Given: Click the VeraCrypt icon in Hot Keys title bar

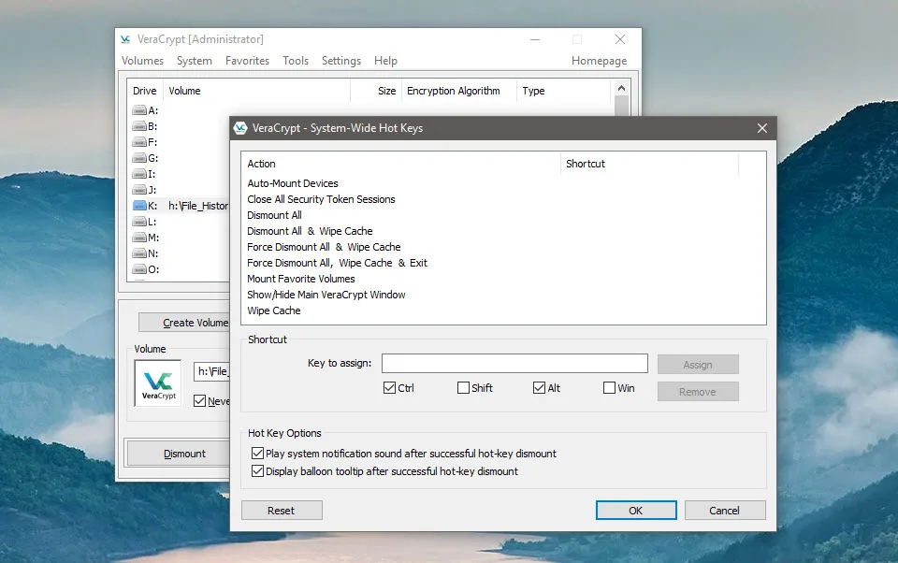Looking at the screenshot, I should 240,128.
